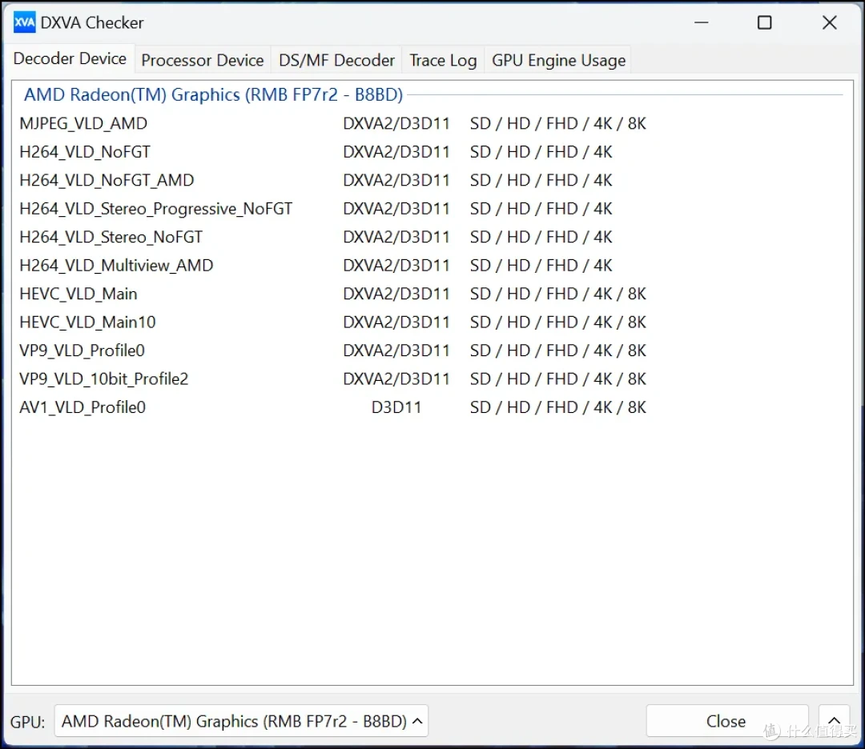Click the Close button
The width and height of the screenshot is (865, 749).
726,721
